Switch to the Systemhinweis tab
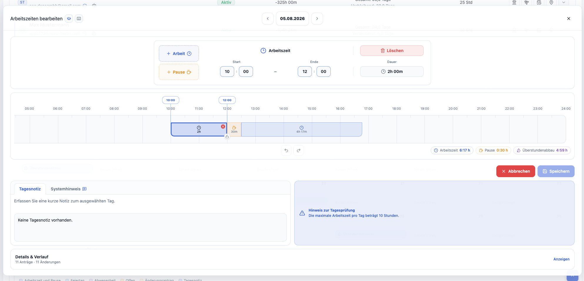The image size is (584, 281). (x=69, y=189)
